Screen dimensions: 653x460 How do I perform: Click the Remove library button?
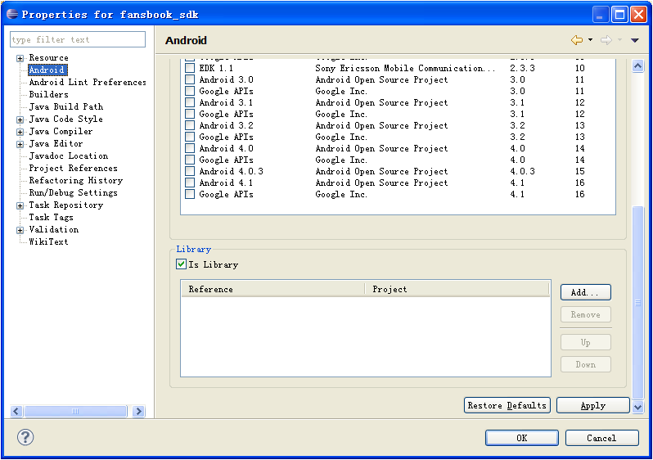click(x=586, y=314)
